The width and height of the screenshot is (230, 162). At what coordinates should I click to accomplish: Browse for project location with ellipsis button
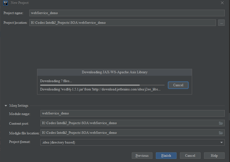221,23
